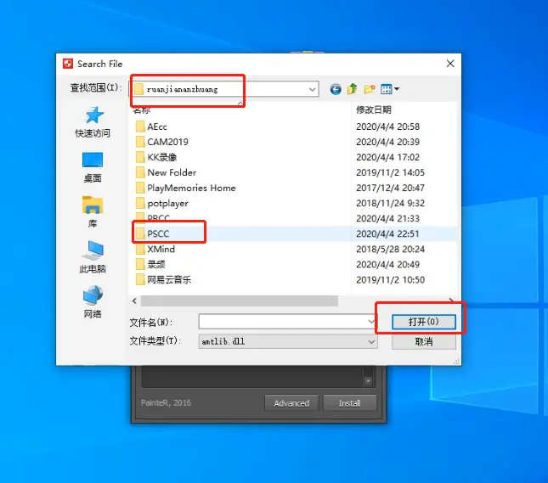Viewport: 548px width, 483px height.
Task: Click scroll down arrow in PainteR window
Action: tap(368, 381)
